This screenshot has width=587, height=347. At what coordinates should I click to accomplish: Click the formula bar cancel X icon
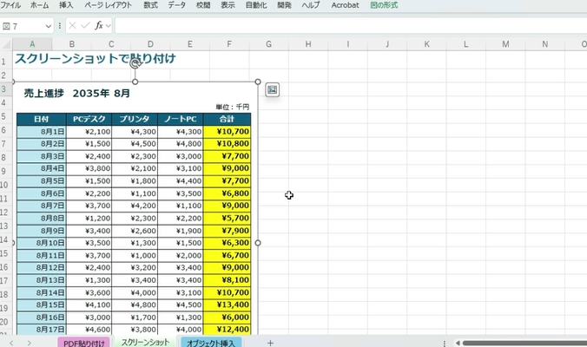tap(73, 25)
